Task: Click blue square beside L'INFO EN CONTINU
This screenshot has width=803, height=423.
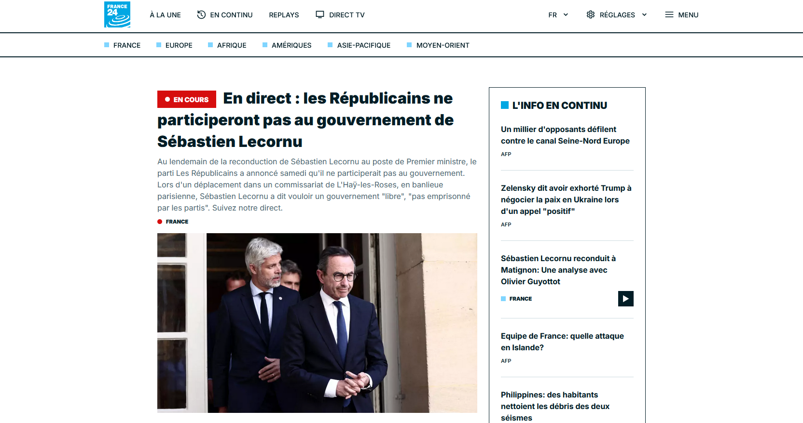Action: tap(505, 105)
